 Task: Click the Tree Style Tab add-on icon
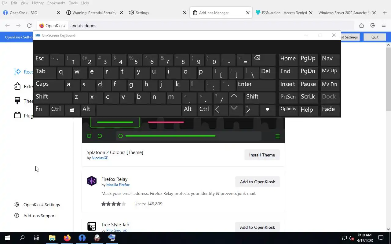92,226
